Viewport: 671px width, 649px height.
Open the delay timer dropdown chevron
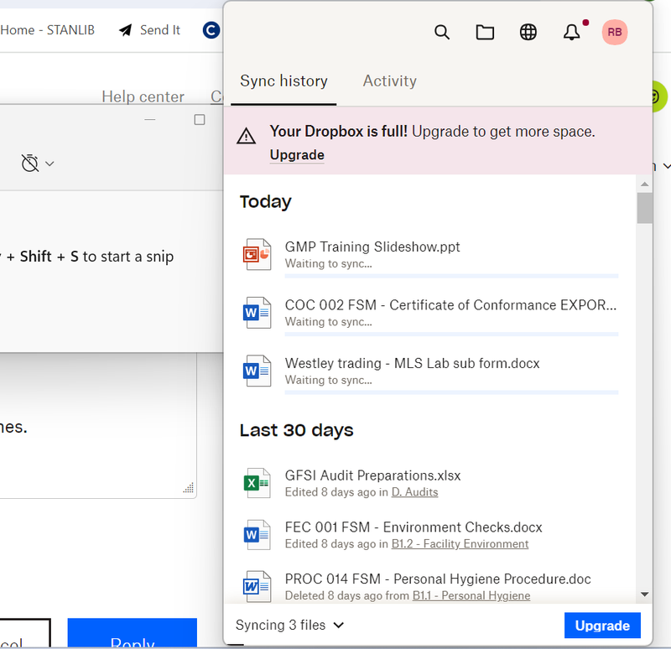click(x=49, y=164)
